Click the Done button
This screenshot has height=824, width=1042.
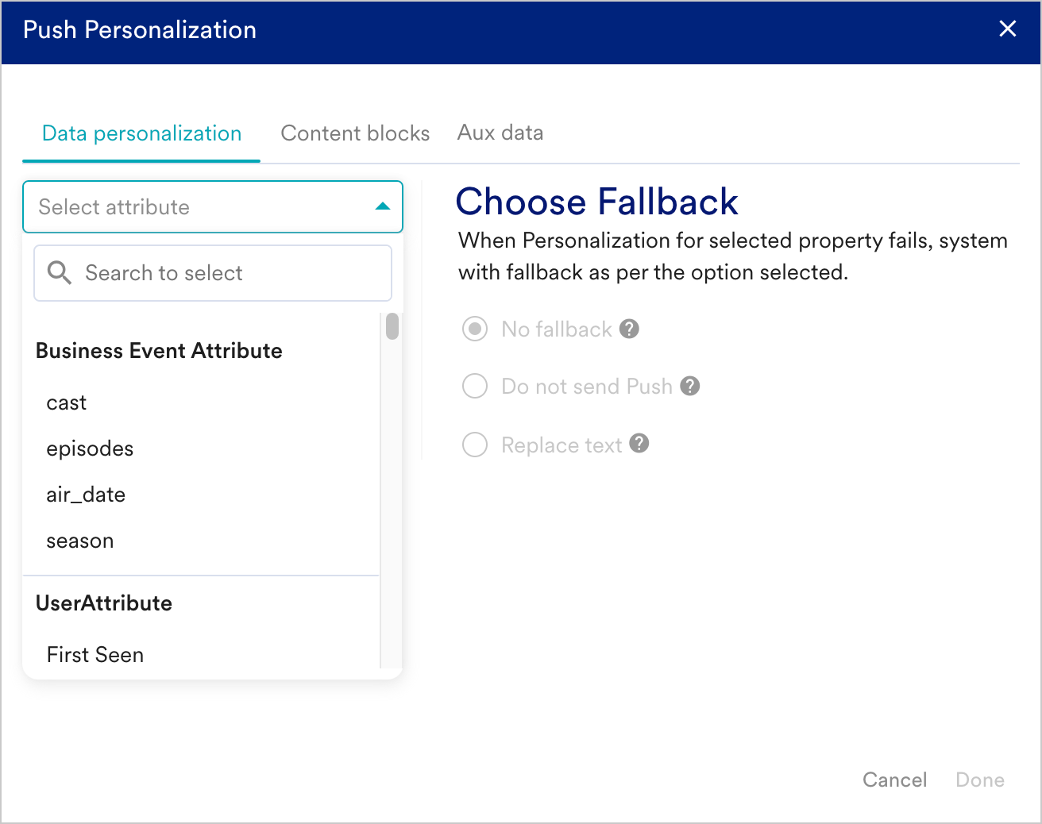point(979,780)
